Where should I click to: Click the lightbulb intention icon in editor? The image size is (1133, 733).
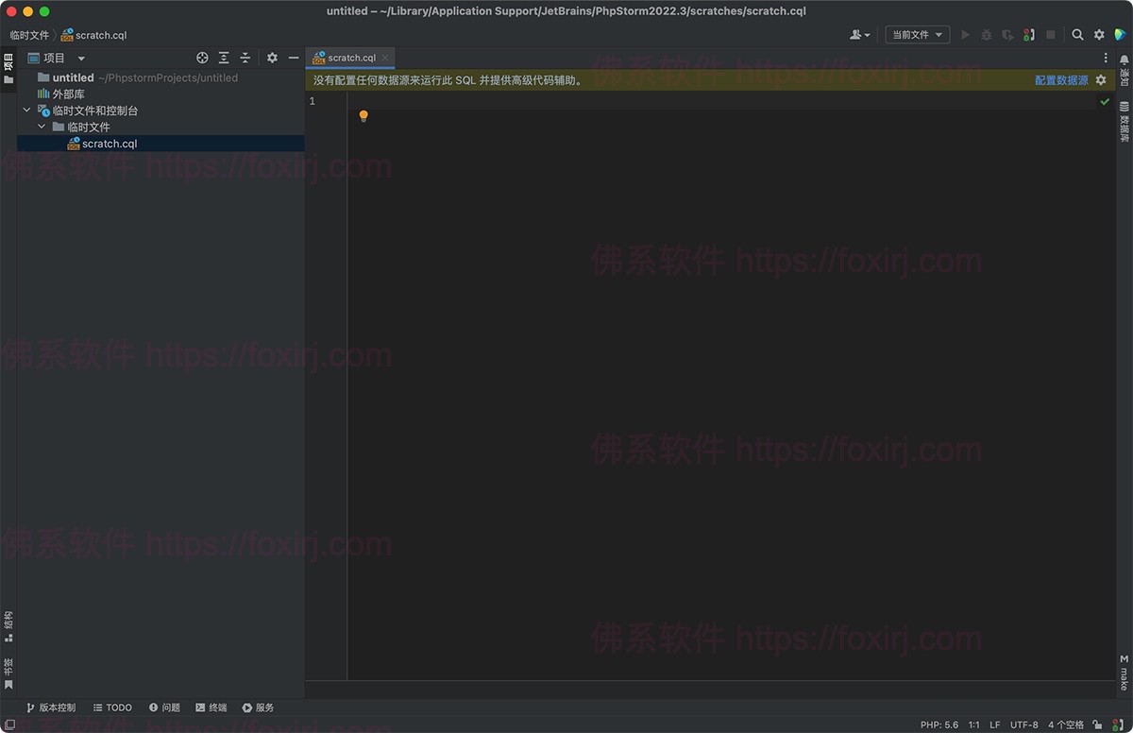tap(364, 117)
